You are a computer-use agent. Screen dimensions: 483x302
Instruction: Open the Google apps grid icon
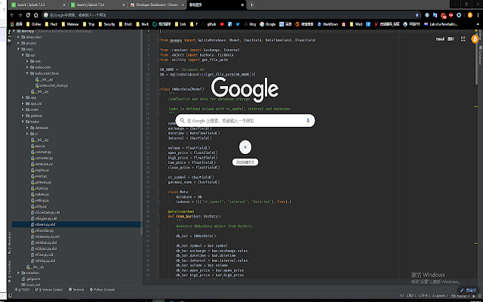pos(463,39)
